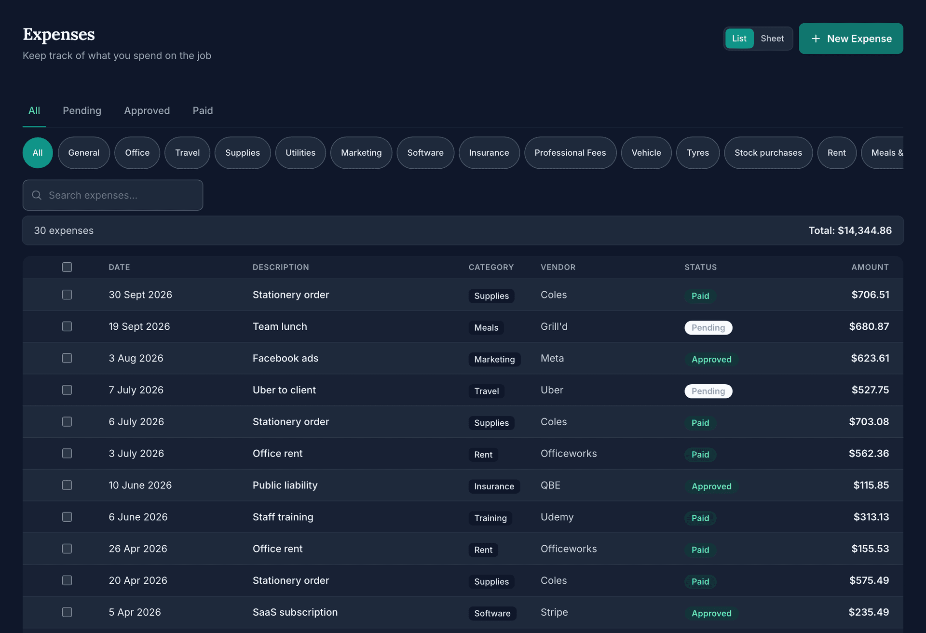
Task: Filter by Vehicle category
Action: [x=646, y=153]
